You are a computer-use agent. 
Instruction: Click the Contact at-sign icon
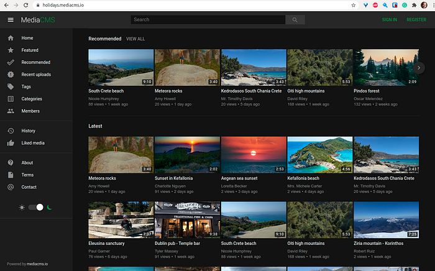11,187
